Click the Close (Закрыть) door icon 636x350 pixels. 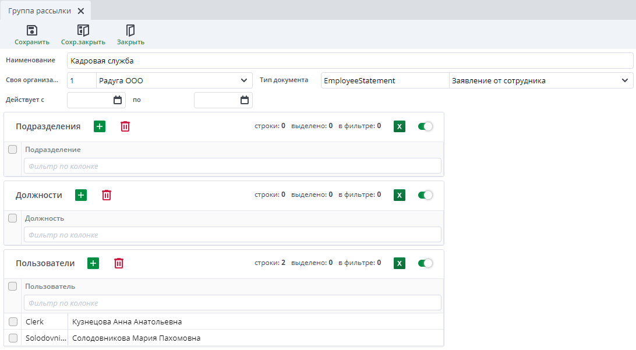(x=130, y=30)
